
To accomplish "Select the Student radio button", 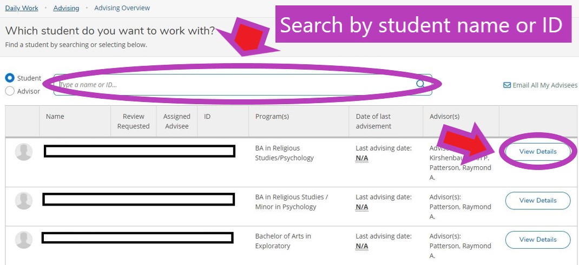I will (10, 78).
